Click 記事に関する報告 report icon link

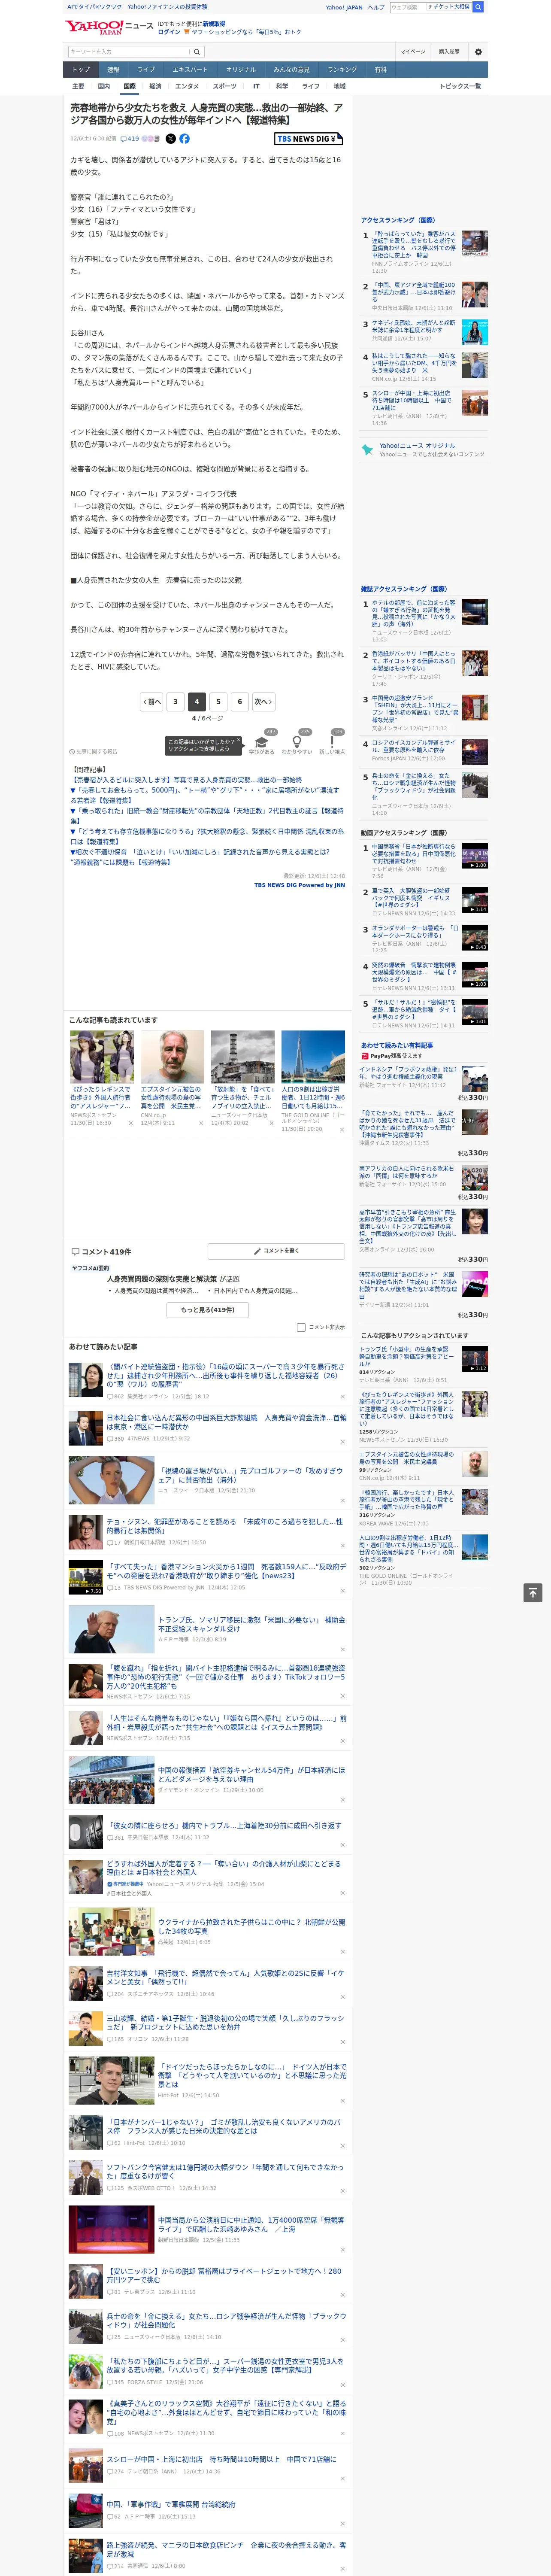[x=93, y=751]
